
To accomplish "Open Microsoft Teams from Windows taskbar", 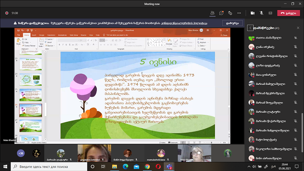I will point(169,167).
